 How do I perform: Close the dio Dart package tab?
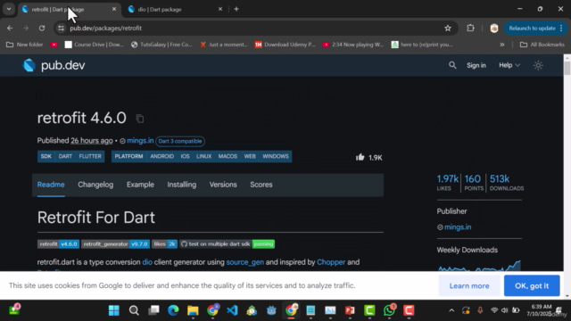[x=220, y=9]
